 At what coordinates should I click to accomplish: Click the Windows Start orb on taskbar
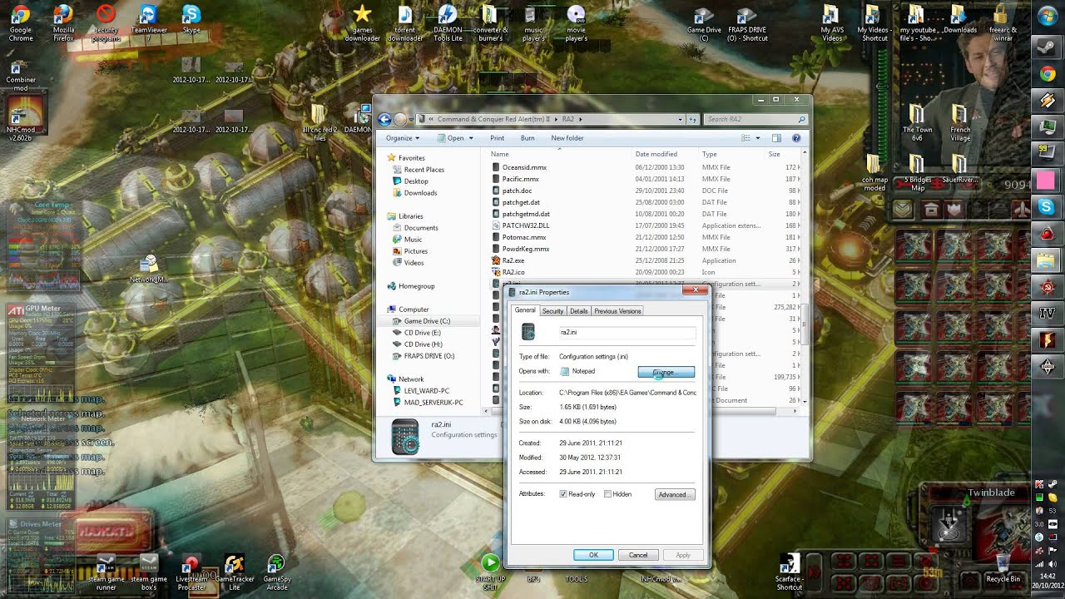pos(1048,16)
